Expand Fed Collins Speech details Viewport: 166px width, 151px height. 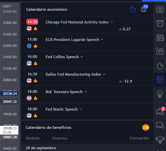[82, 57]
